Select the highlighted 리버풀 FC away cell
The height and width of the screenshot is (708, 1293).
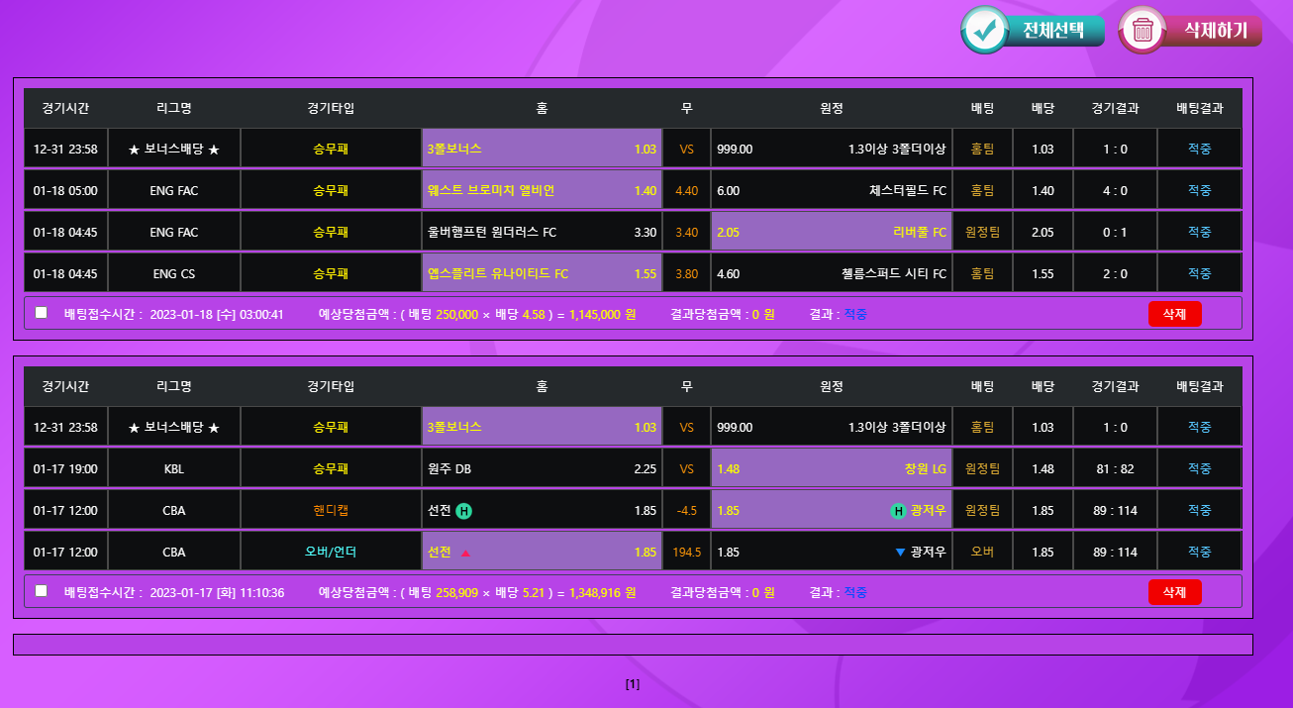831,233
